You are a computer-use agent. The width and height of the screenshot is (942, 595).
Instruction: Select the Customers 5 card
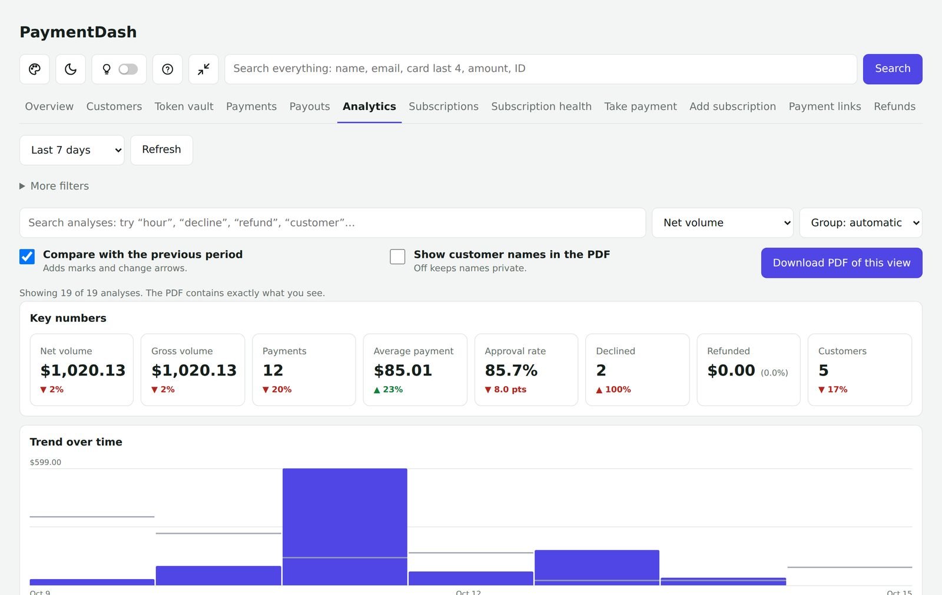(x=860, y=370)
